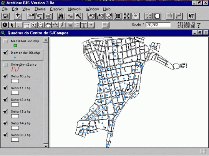Enable the Medianas-v2.shp theme checkbox
209x156 pixels.
click(x=5, y=41)
